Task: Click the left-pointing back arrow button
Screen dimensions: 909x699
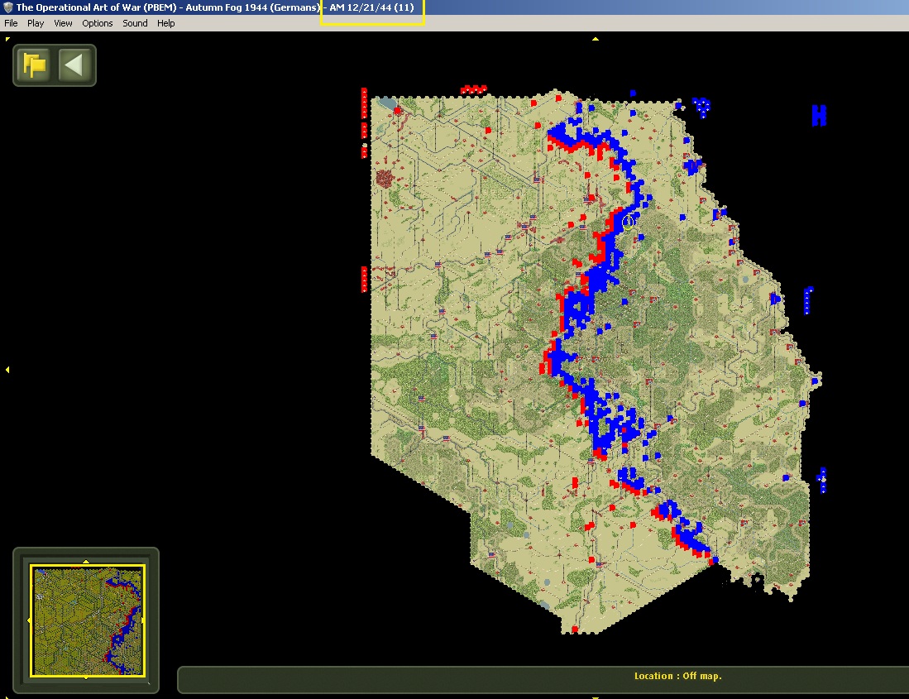Action: (x=74, y=65)
